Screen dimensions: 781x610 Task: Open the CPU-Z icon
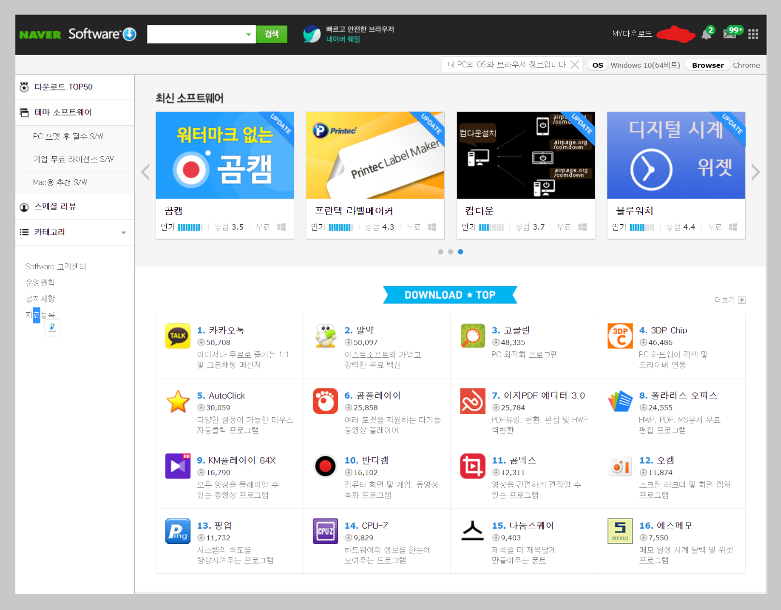(x=325, y=531)
